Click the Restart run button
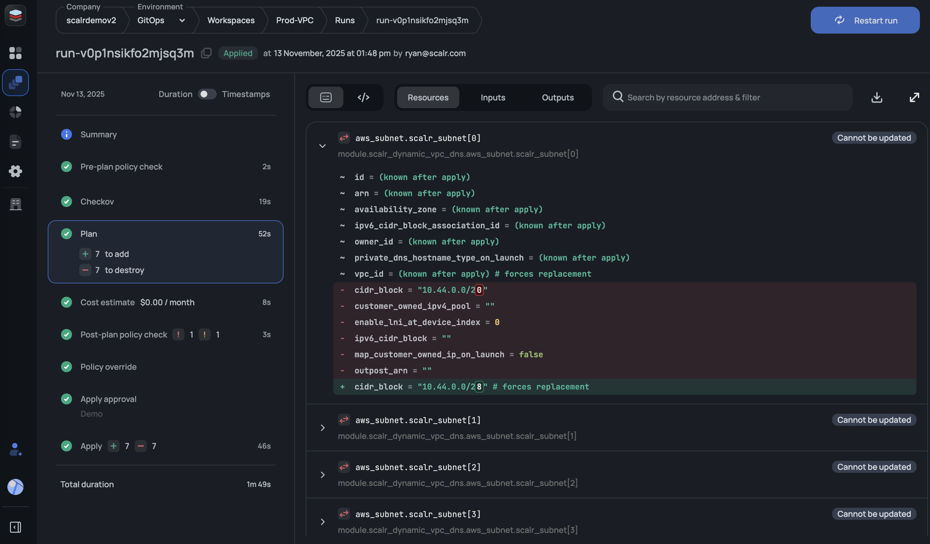The image size is (930, 544). 865,20
